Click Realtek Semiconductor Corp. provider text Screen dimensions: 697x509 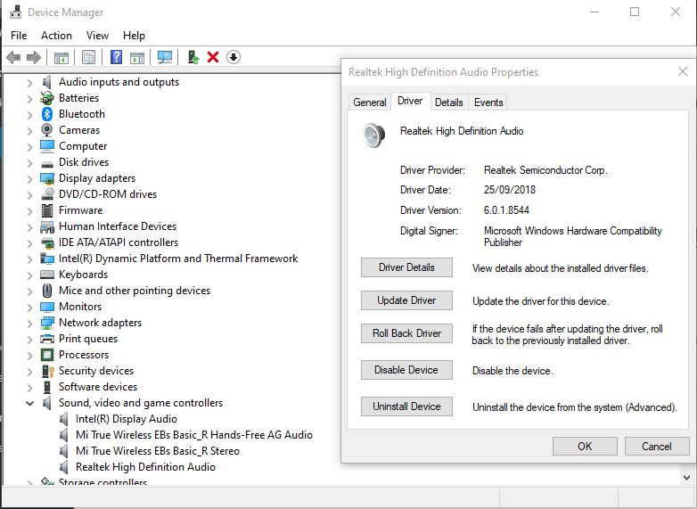[545, 170]
